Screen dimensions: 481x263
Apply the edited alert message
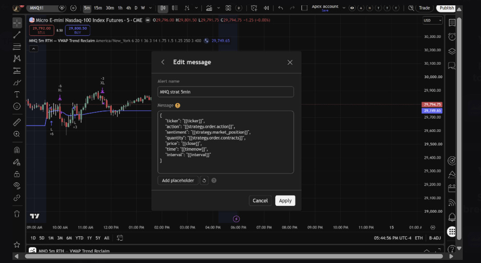point(285,201)
